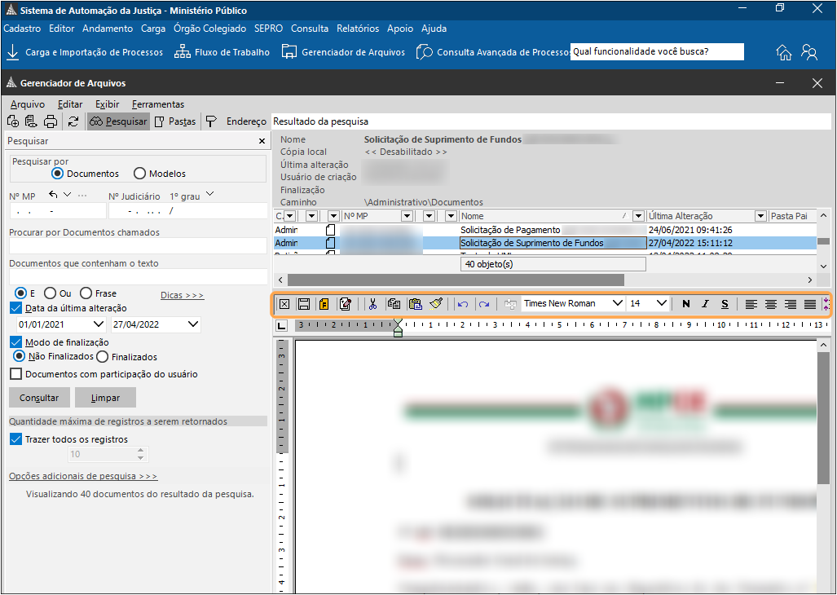Open the Última Alteração column filter dropdown
837x595 pixels.
tap(760, 216)
